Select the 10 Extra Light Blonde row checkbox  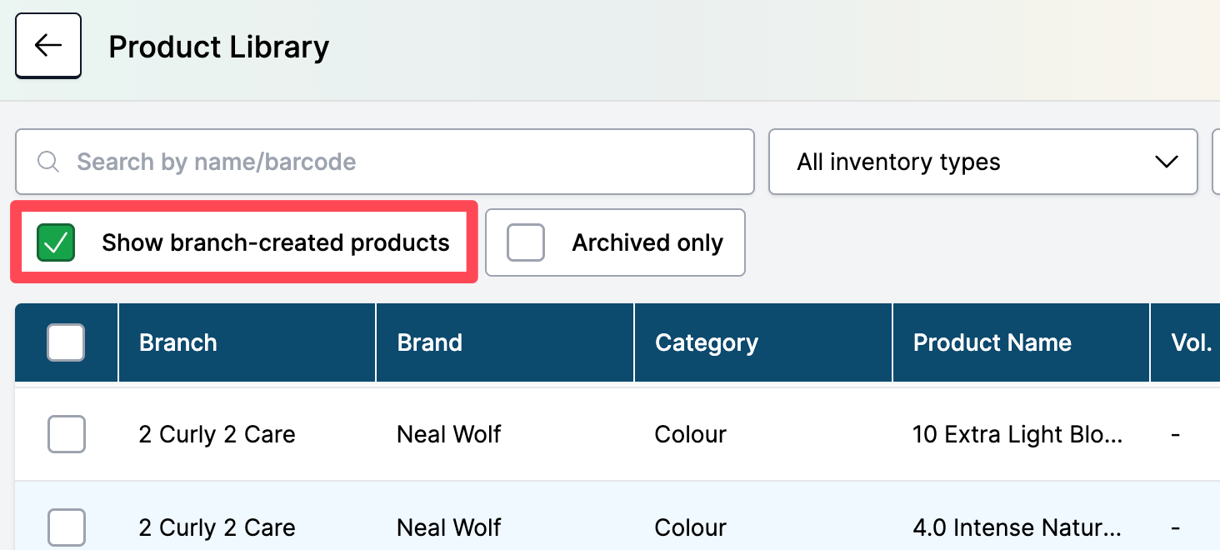tap(66, 434)
